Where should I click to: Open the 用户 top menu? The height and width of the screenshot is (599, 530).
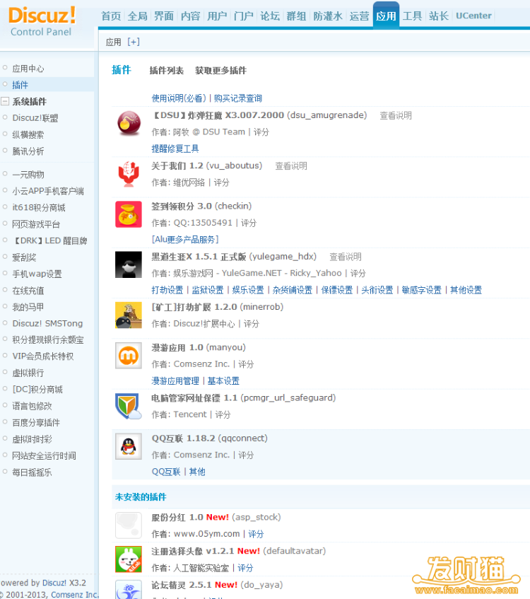217,16
